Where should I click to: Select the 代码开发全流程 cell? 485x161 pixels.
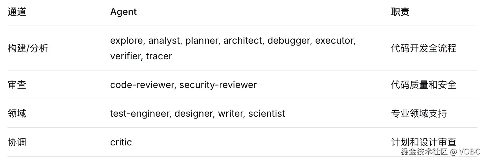click(x=423, y=48)
